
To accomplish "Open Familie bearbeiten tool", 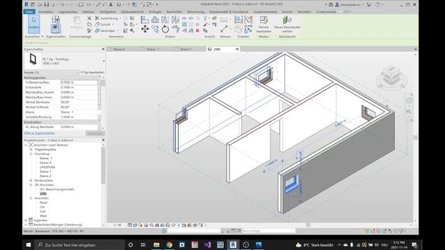I will point(264,24).
